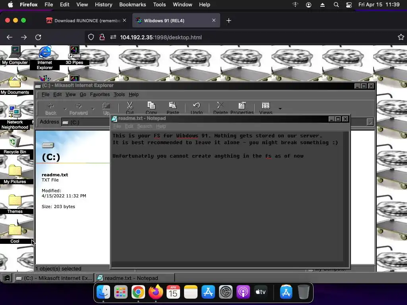Screen dimensions: 407x305
Task: Open a new Firefox tab
Action: pyautogui.click(x=229, y=21)
